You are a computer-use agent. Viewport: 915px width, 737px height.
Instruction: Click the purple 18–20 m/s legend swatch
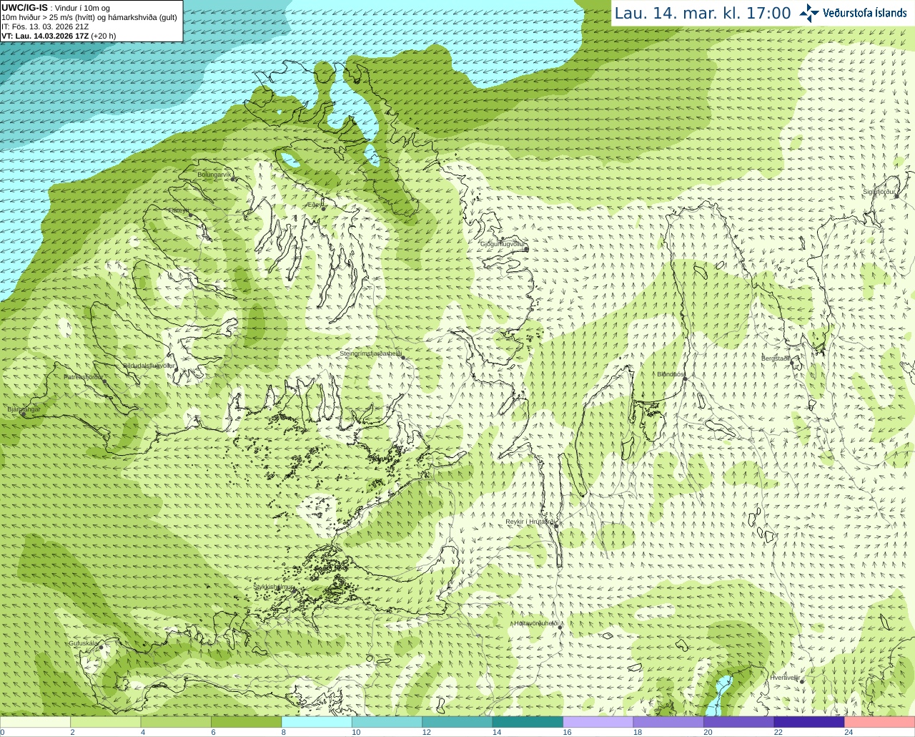click(668, 722)
